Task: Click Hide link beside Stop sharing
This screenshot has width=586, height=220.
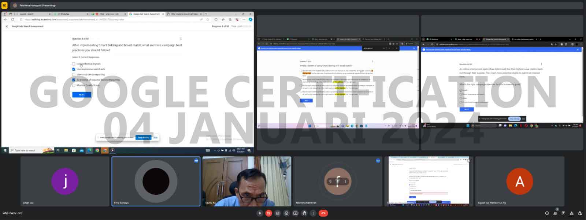Action: pyautogui.click(x=155, y=137)
